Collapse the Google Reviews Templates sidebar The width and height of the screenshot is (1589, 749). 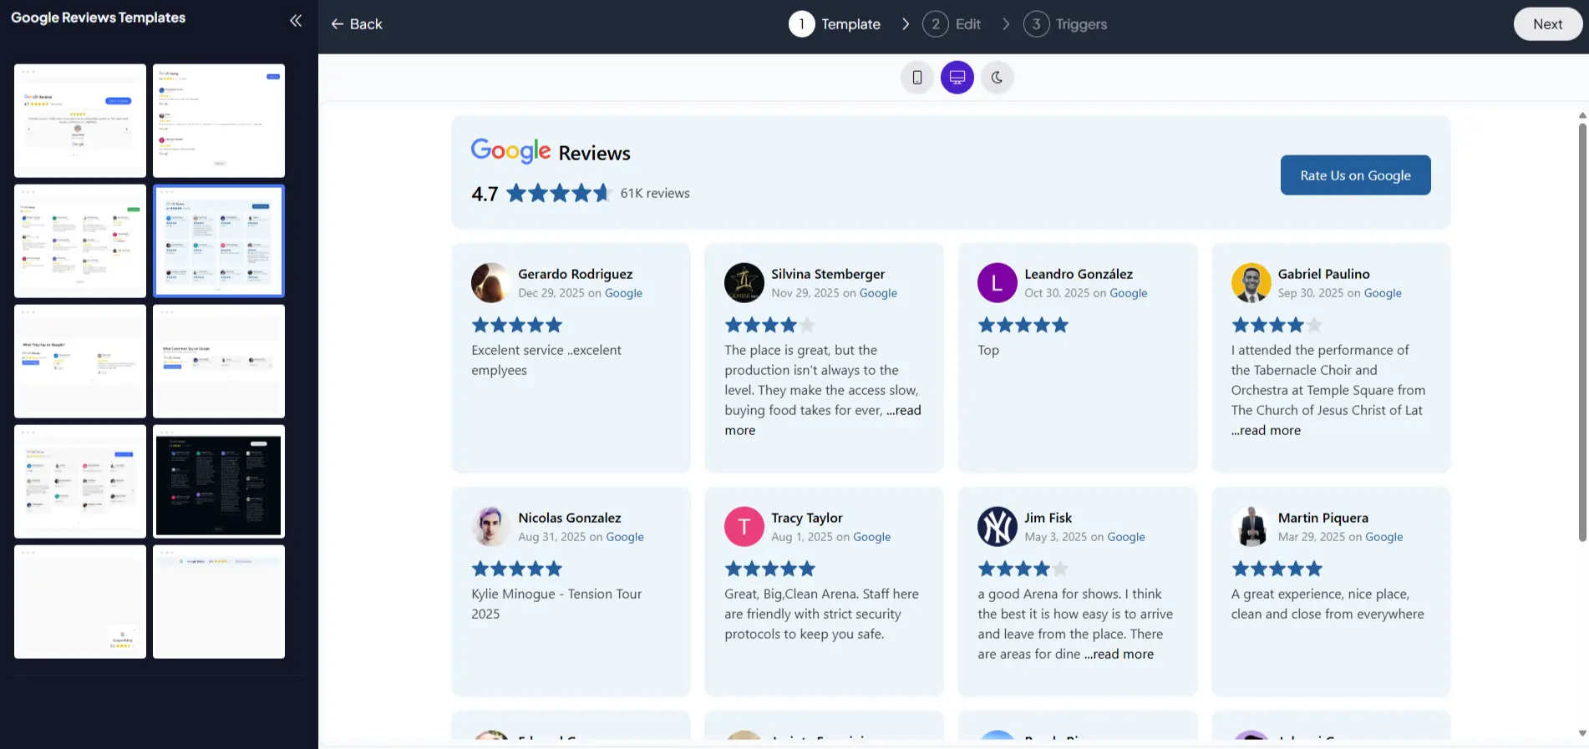(296, 21)
